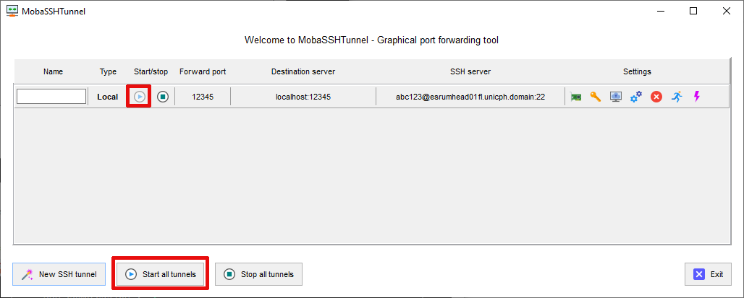Open network card settings icon for tunnel
Image resolution: width=744 pixels, height=298 pixels.
[575, 97]
